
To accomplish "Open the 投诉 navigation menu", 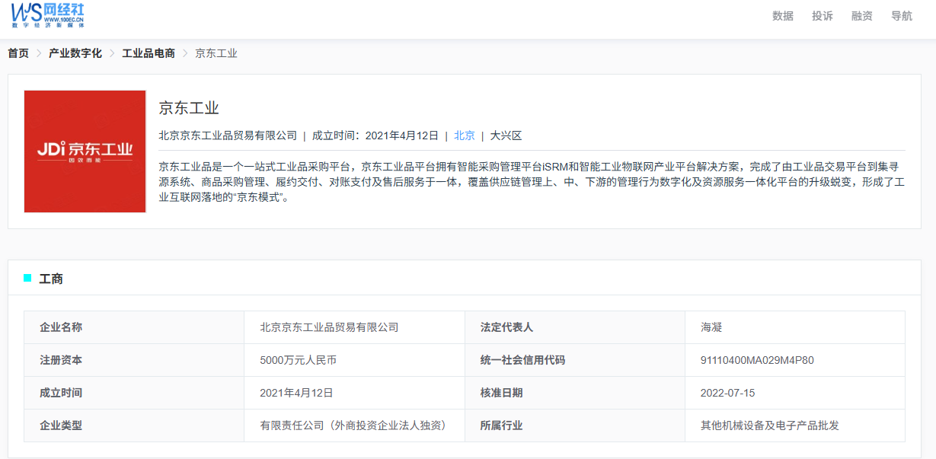I will coord(823,16).
